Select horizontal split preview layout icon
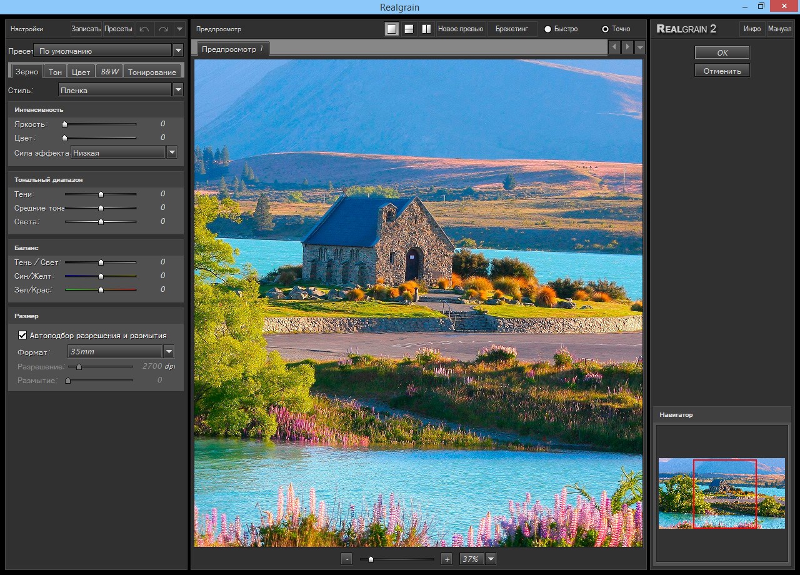This screenshot has height=575, width=800. pos(409,29)
